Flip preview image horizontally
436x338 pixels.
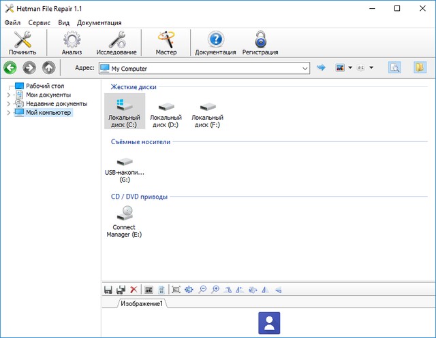(265, 290)
